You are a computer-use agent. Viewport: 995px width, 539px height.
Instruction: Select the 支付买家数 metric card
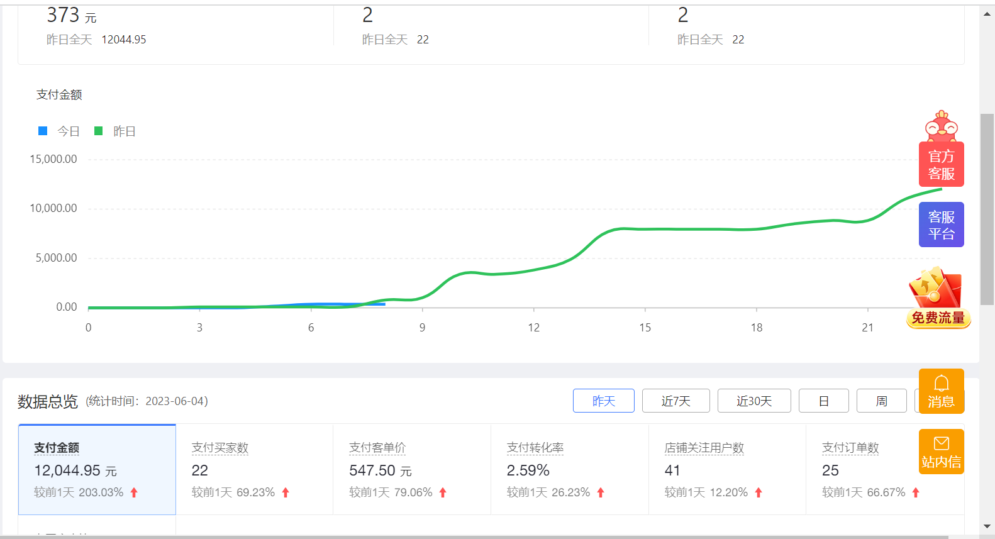coord(254,469)
